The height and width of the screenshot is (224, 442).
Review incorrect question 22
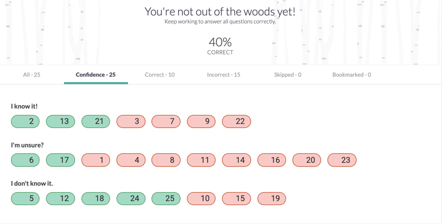pyautogui.click(x=237, y=121)
